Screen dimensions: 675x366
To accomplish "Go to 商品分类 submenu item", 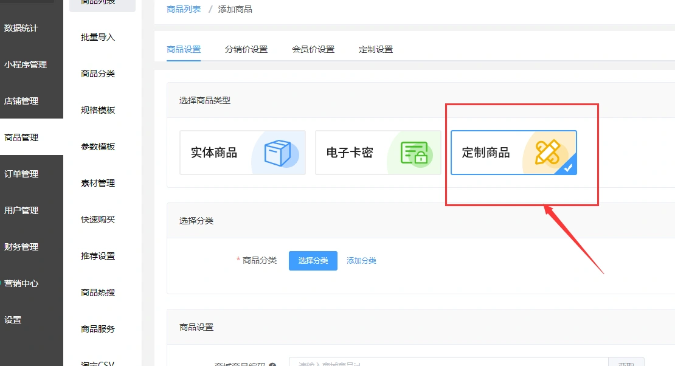I will click(x=98, y=74).
